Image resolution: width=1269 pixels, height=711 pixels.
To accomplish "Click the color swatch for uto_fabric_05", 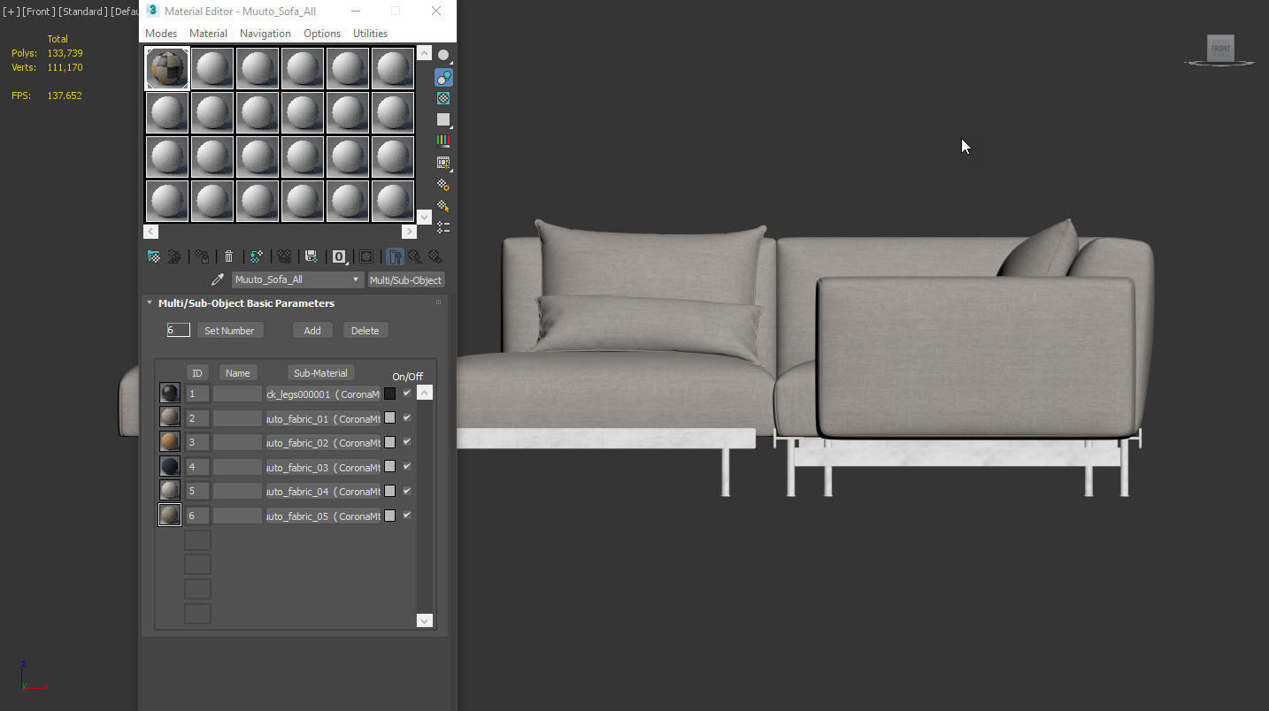I will pos(389,516).
